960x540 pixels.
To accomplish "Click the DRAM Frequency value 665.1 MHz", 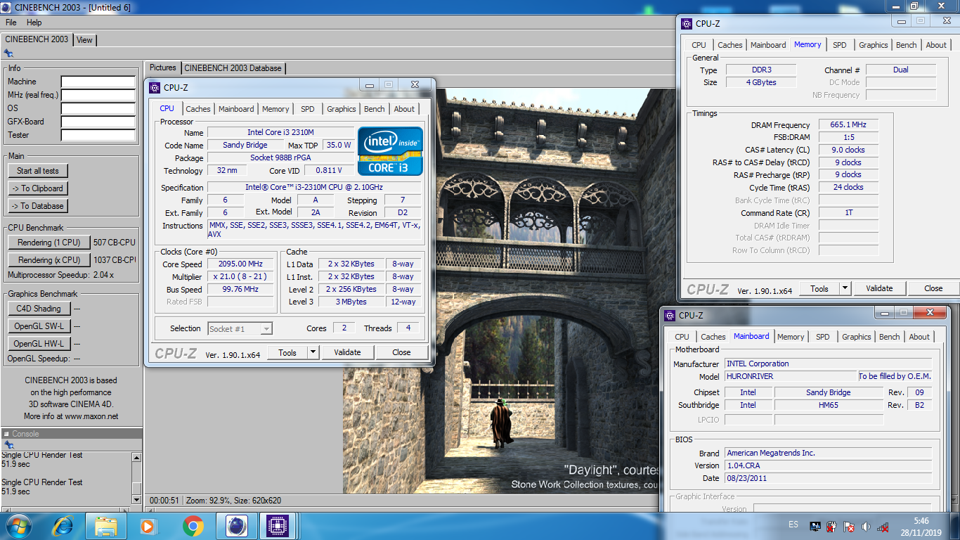I will pos(848,125).
